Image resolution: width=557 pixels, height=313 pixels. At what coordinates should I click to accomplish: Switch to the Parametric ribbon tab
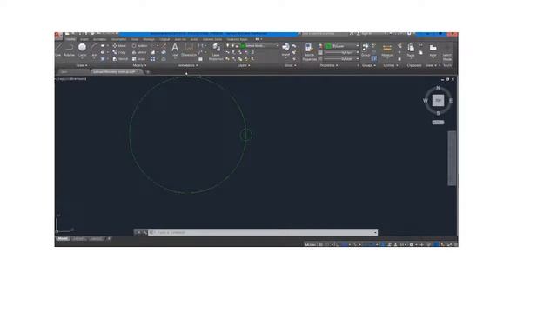click(118, 39)
